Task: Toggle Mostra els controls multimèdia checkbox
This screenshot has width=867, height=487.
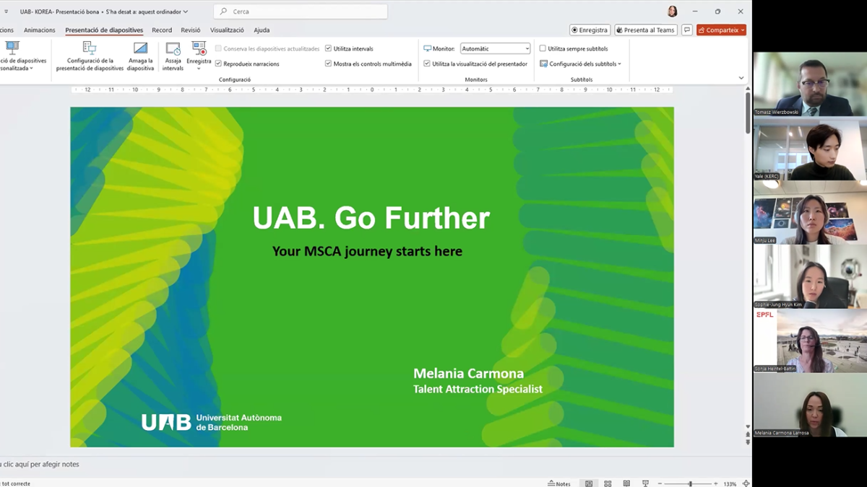Action: [328, 63]
